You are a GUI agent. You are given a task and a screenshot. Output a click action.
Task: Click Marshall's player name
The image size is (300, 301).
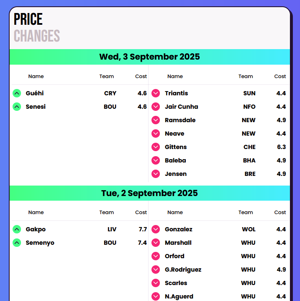[x=178, y=243]
